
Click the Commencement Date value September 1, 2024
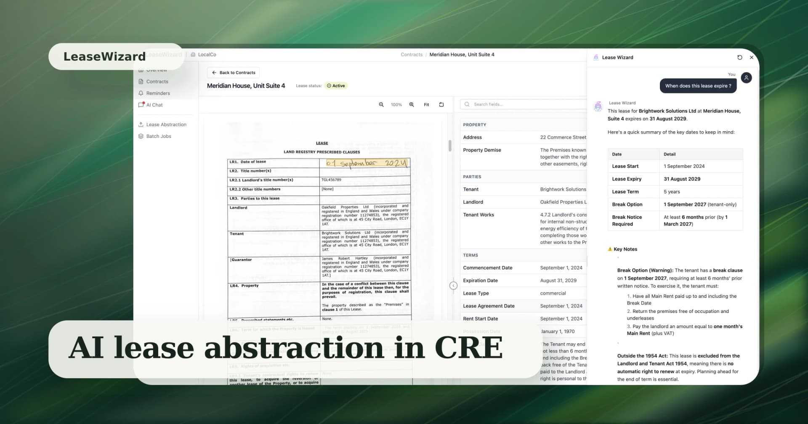pyautogui.click(x=561, y=268)
